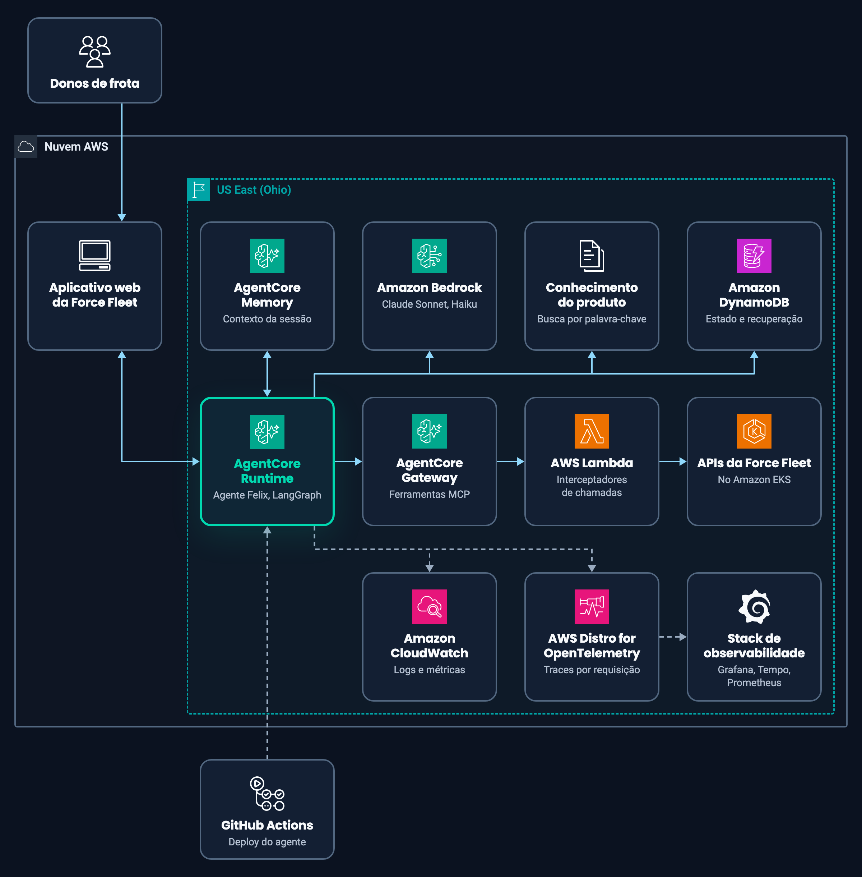Click the Grafana observability stack icon
This screenshot has height=877, width=862.
coord(754,606)
